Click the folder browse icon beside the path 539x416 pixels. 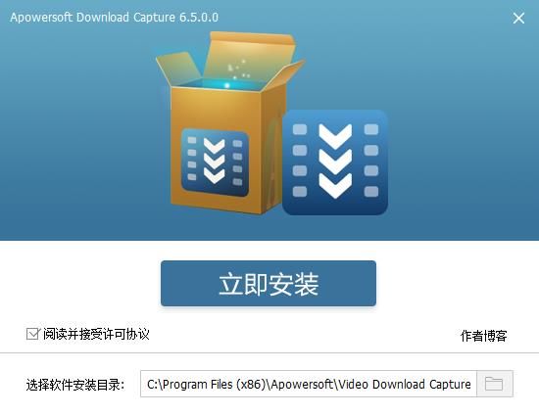pyautogui.click(x=494, y=384)
